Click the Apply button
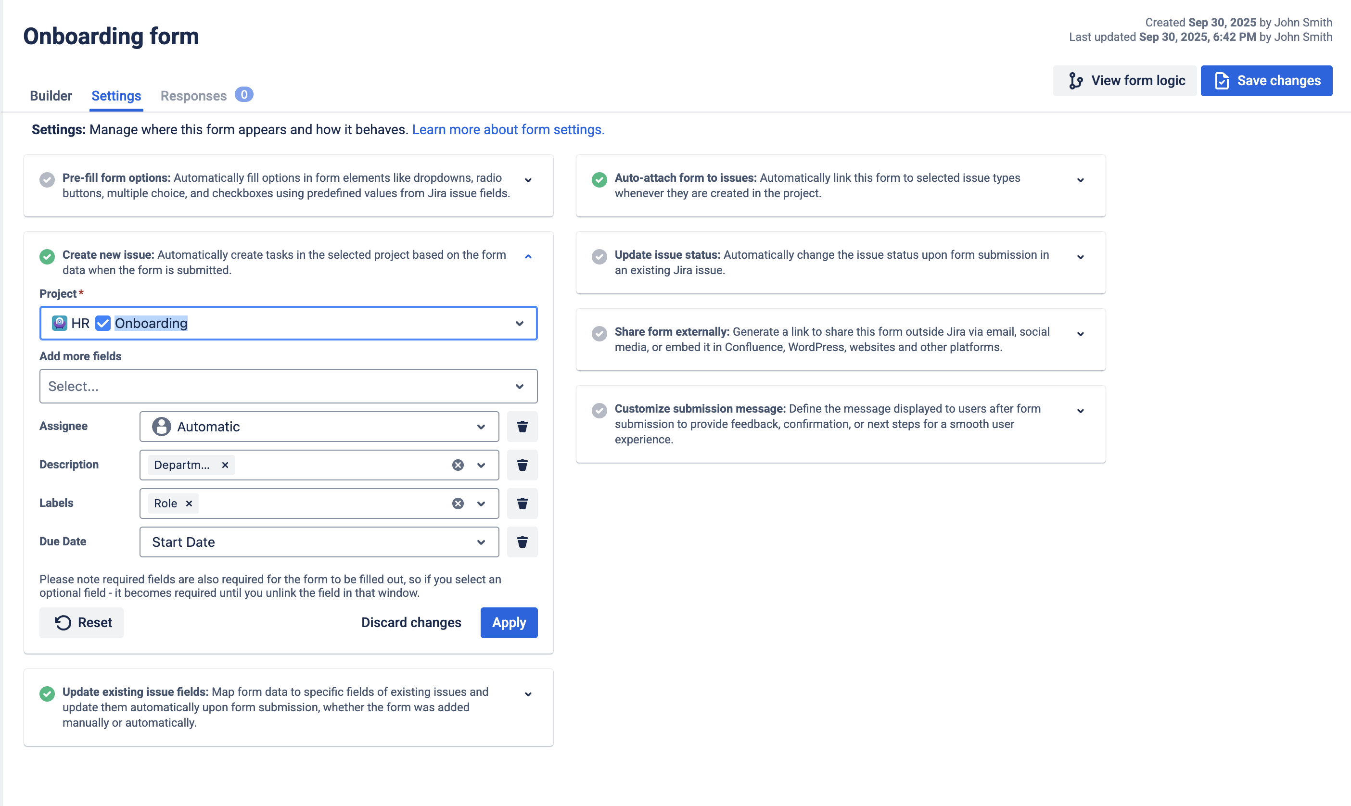 pos(509,622)
